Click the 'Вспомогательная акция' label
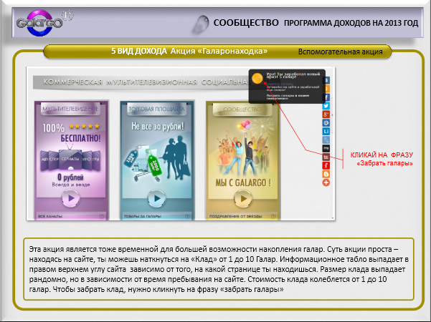Image resolution: width=431 pixels, height=322 pixels. tap(341, 52)
